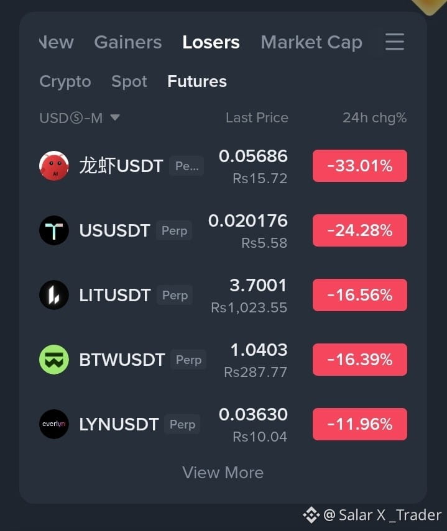Tap the everlyn LYNUSDT coin icon
447x531 pixels.
click(x=54, y=424)
